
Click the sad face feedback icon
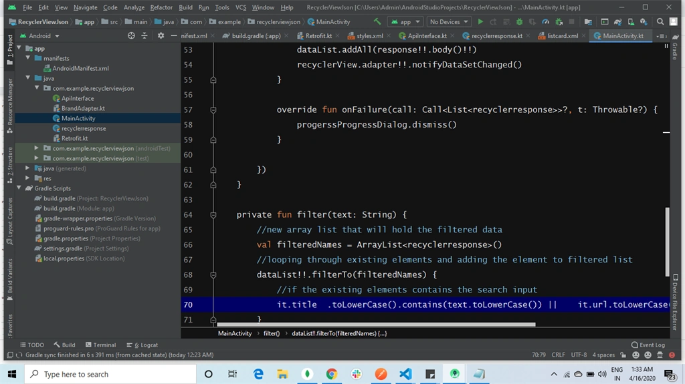[x=648, y=355]
